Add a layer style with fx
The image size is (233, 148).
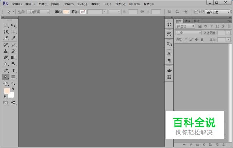tap(191, 144)
